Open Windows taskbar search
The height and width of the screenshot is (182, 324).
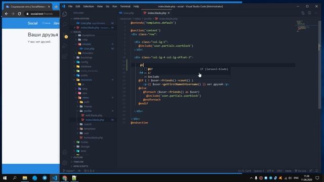15,178
